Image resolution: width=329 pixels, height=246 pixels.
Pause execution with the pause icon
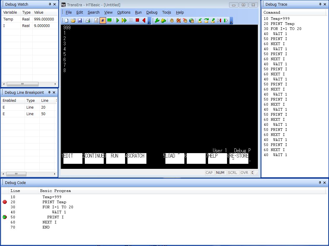coord(131,20)
